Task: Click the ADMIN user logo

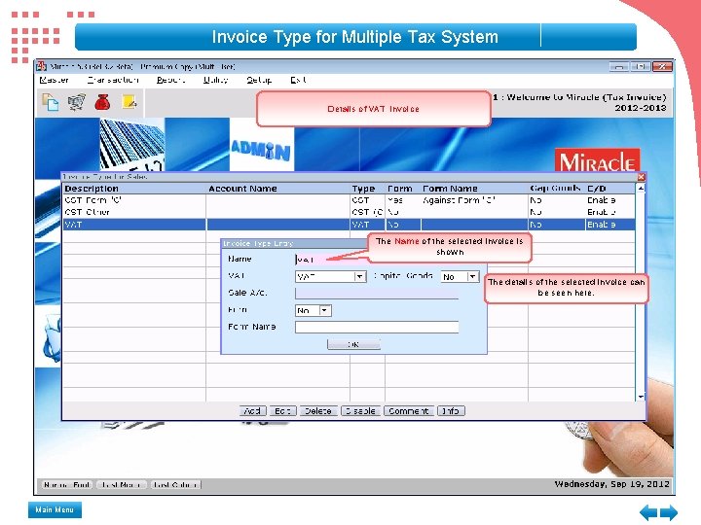Action: click(261, 151)
